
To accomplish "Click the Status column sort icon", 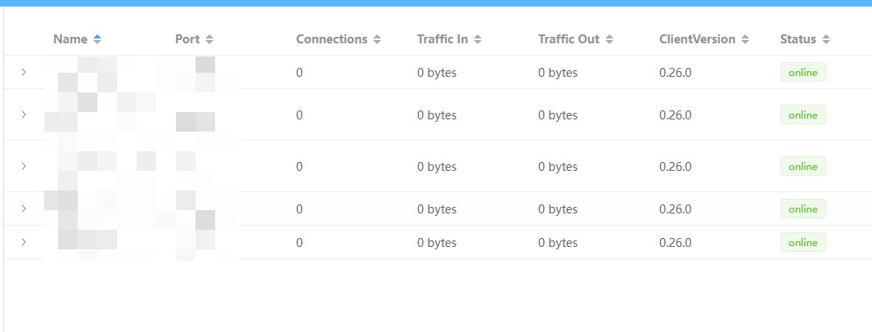I will click(x=826, y=39).
